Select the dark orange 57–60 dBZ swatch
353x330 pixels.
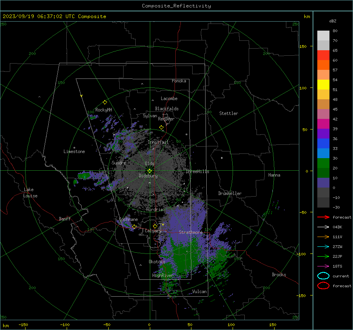click(323, 65)
